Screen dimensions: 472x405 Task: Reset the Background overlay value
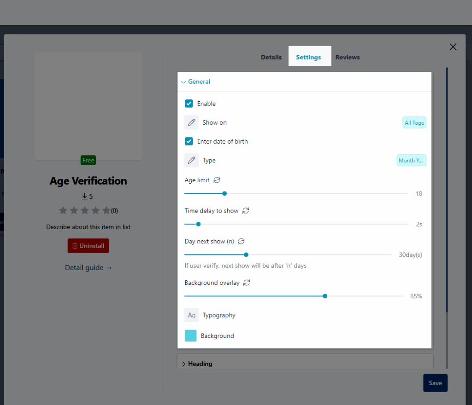coord(247,283)
